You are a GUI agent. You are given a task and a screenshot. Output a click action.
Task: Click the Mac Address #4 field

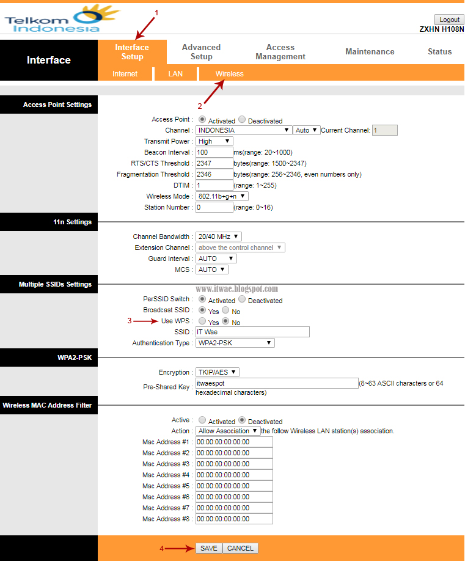click(234, 475)
